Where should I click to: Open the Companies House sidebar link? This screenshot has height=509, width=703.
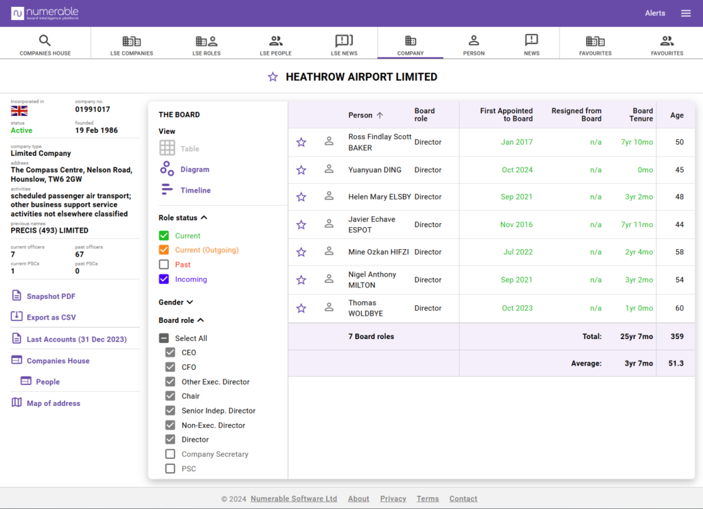pos(58,361)
